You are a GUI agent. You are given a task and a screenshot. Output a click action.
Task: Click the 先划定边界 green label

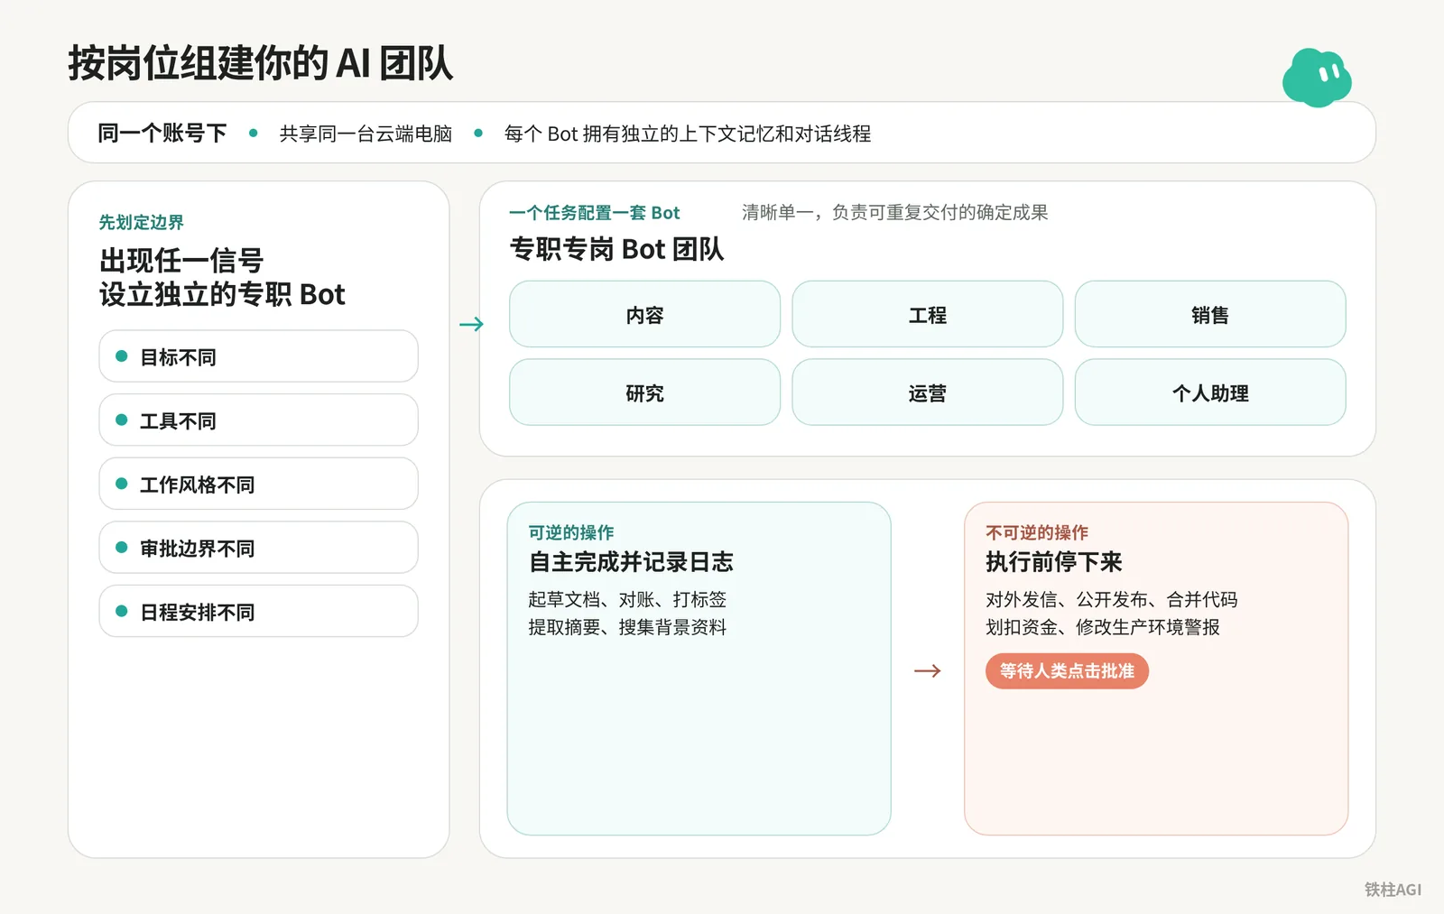pyautogui.click(x=142, y=222)
